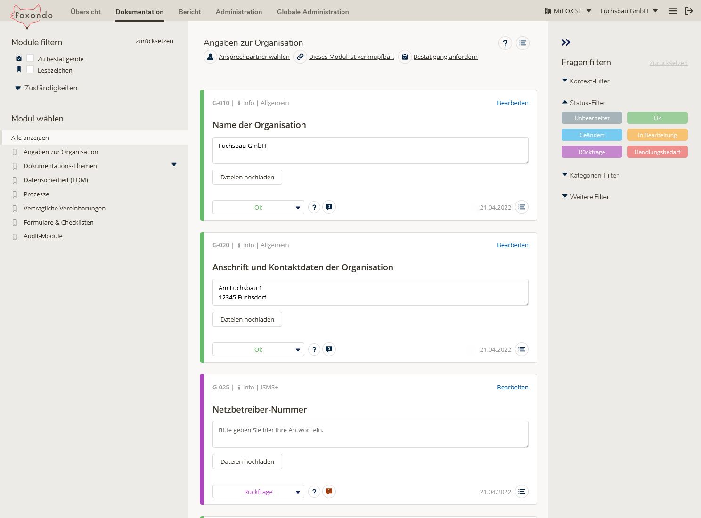Toggle the In Bearbeitung status filter
Viewport: 701px width, 518px height.
(657, 135)
